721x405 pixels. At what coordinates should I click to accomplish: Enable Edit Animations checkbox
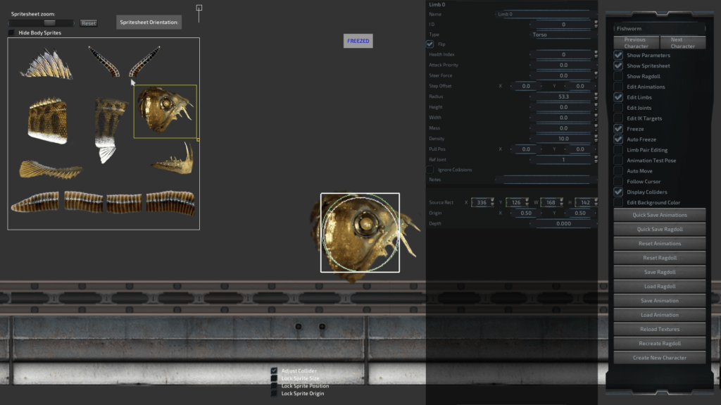tap(618, 87)
